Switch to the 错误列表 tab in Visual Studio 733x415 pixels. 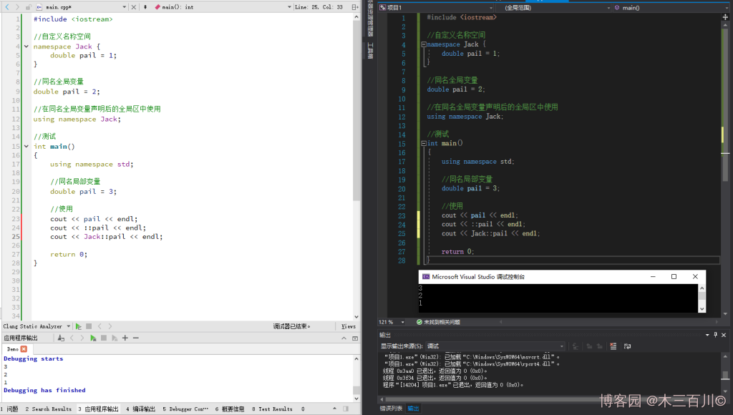[390, 409]
